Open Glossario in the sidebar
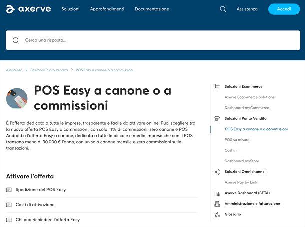The width and height of the screenshot is (305, 227). point(233,214)
